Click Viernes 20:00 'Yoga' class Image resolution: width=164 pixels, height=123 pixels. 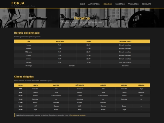[x=124, y=110]
